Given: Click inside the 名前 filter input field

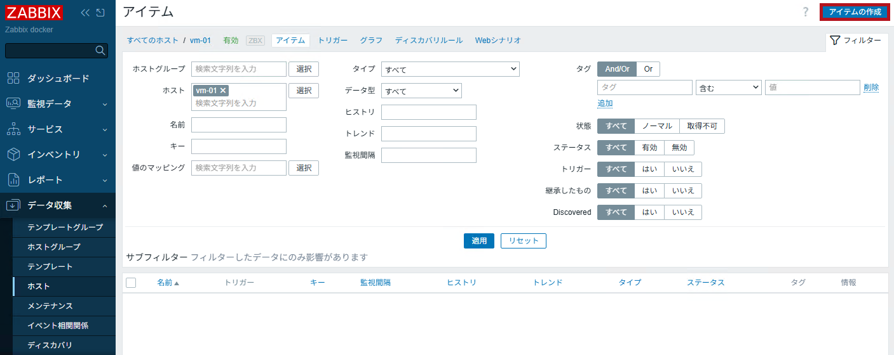Looking at the screenshot, I should tap(238, 125).
